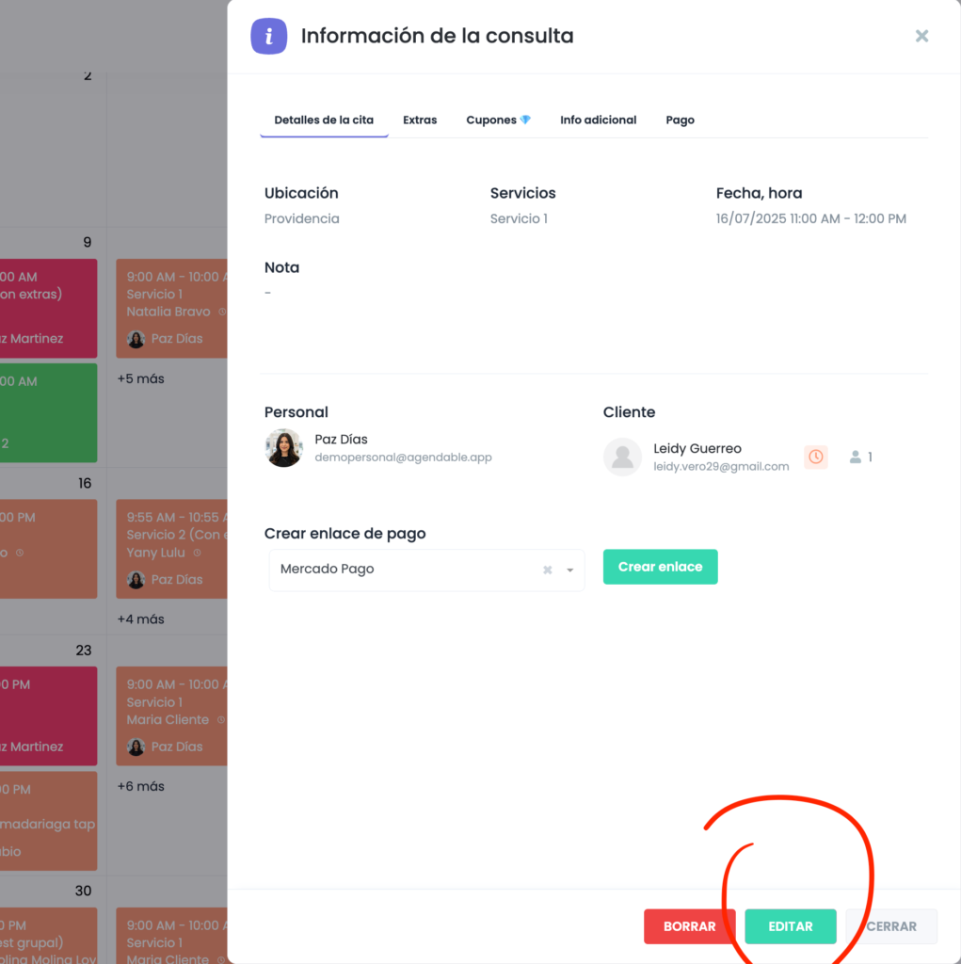Open the Mercado Pago combo box

tap(405, 570)
